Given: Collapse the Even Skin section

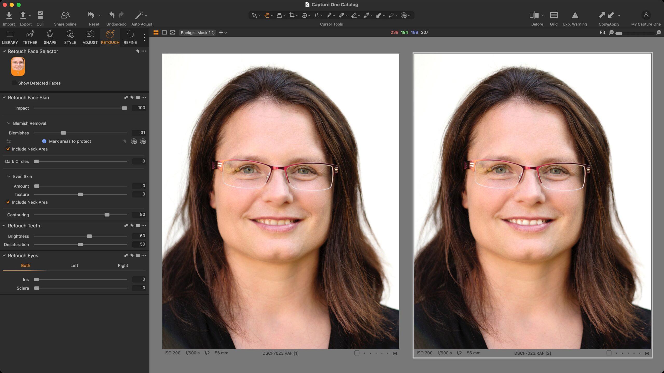Looking at the screenshot, I should (9, 176).
